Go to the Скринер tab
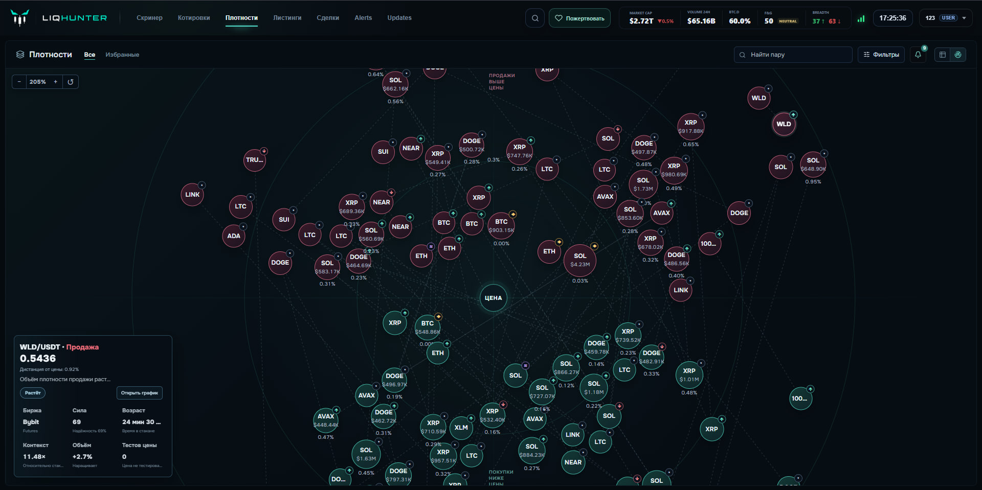 pyautogui.click(x=149, y=18)
